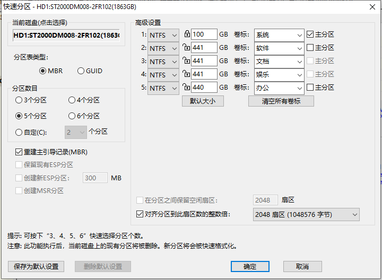Toggle the lock icon beside partition 4 size
Screen dimensions: 382x280
coord(186,74)
